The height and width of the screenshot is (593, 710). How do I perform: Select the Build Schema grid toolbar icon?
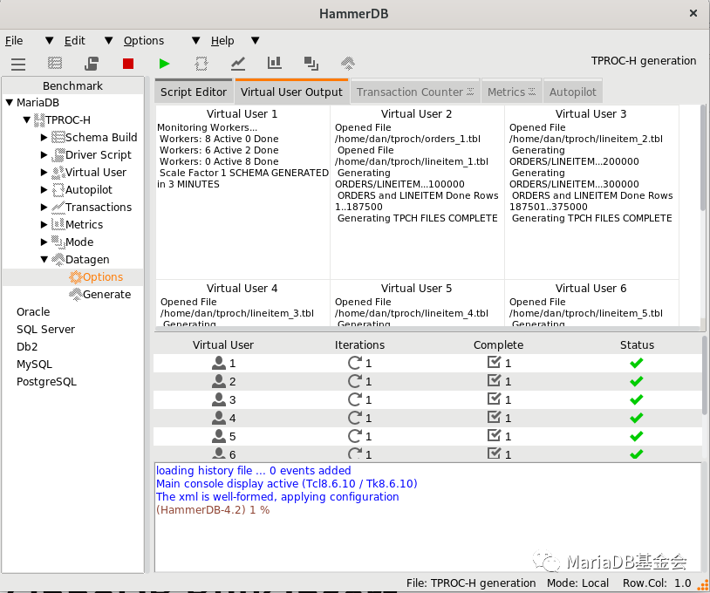54,63
